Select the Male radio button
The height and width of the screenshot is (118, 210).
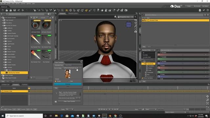(x=69, y=81)
